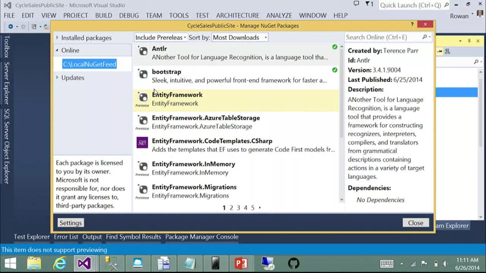The width and height of the screenshot is (486, 273).
Task: Click the Search Online magnifier icon
Action: (424, 37)
